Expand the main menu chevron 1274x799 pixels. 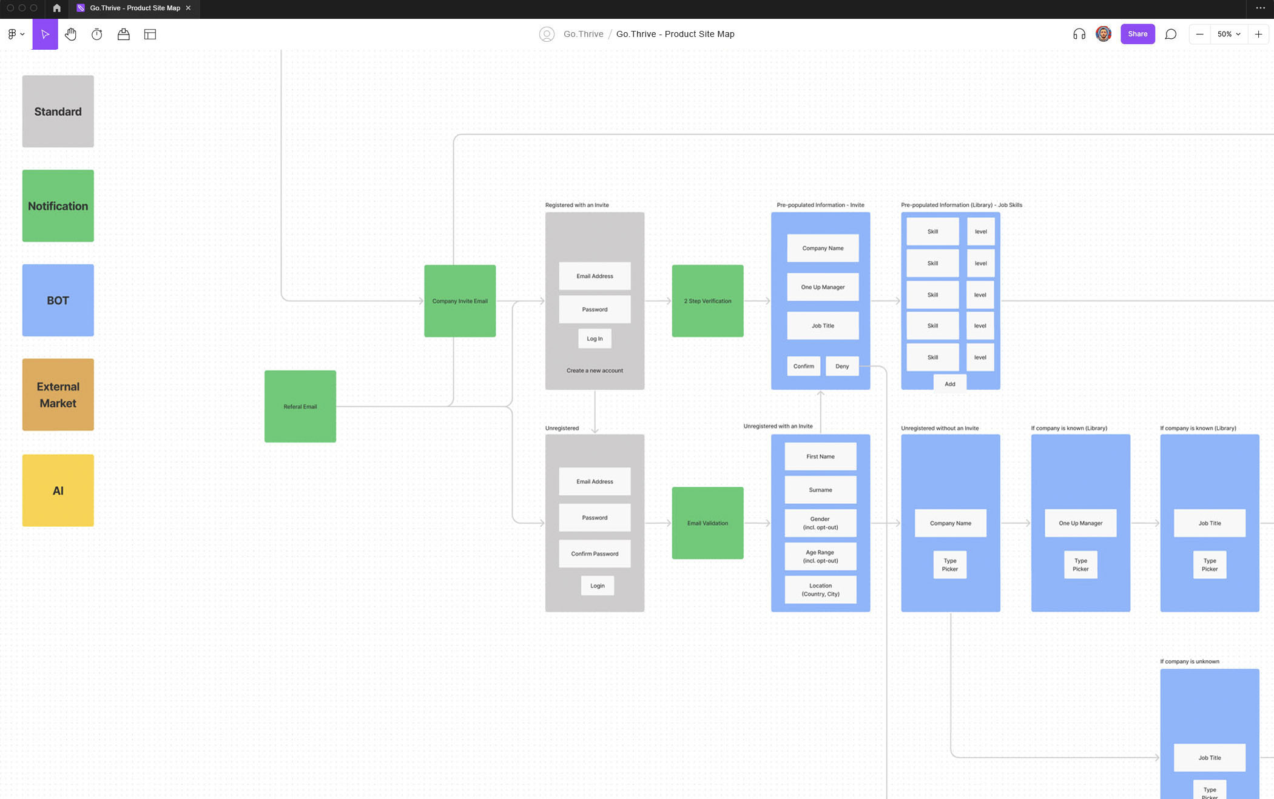click(22, 35)
